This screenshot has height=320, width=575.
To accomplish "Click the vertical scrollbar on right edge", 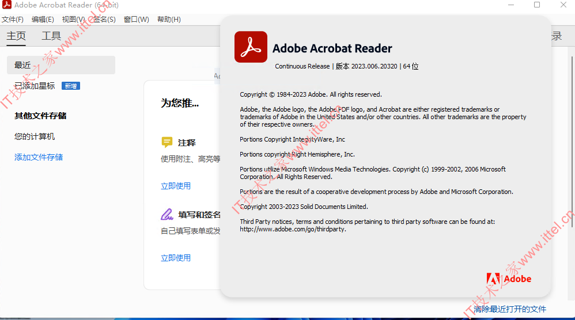I will pos(572,143).
